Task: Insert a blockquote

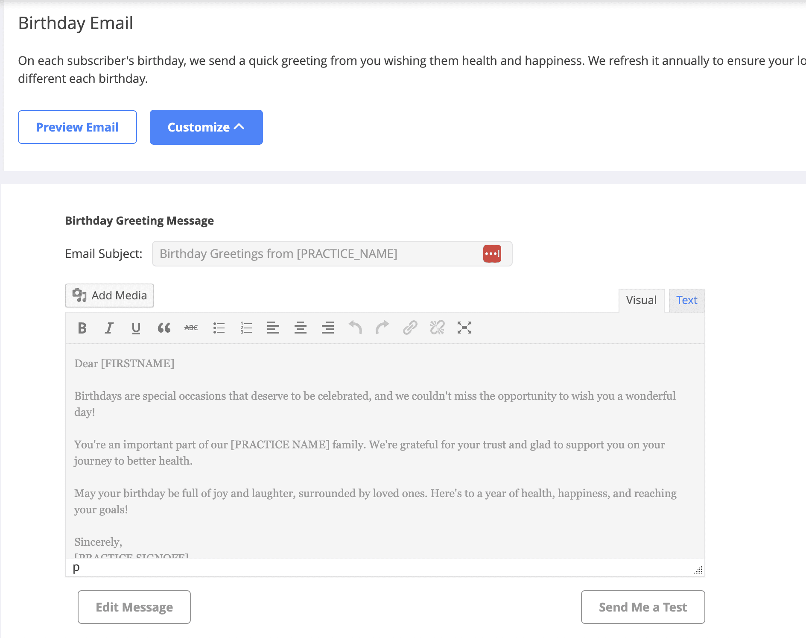Action: pos(164,328)
